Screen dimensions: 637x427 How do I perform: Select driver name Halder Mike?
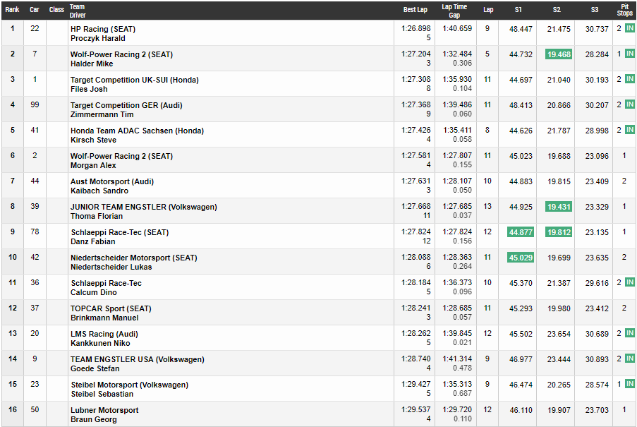point(92,64)
